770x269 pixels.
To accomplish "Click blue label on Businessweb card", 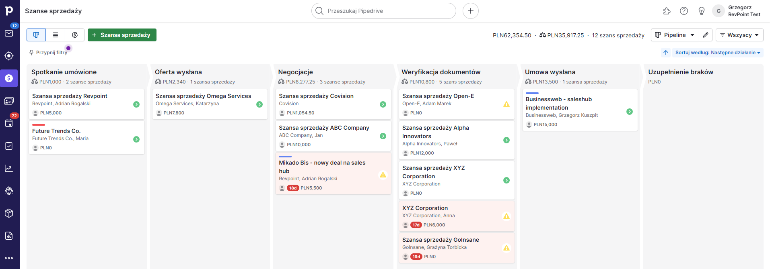I will pos(532,93).
